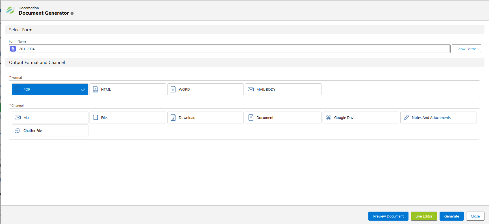Choose the Mail channel option
The width and height of the screenshot is (489, 224).
pyautogui.click(x=50, y=117)
